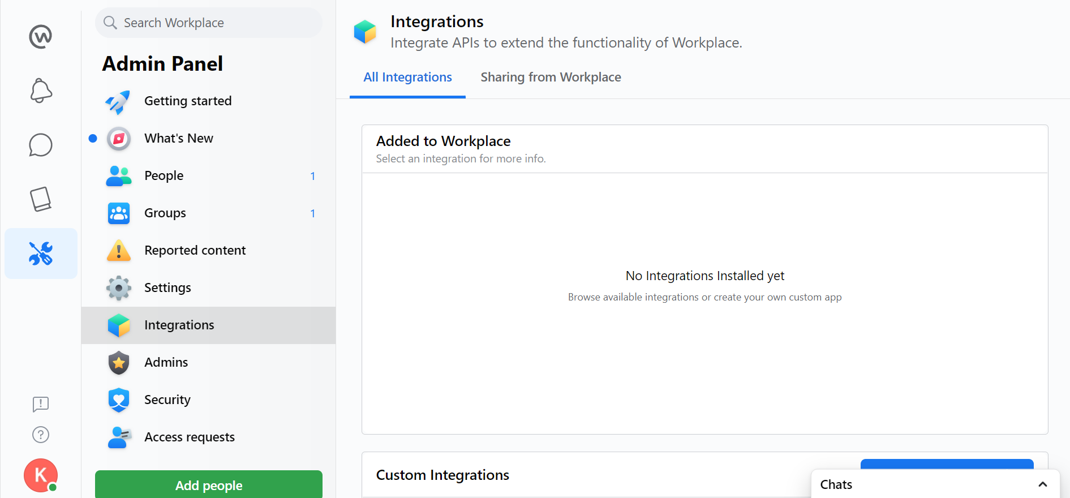
Task: Click 'Select an integration for more info.'
Action: 461,159
